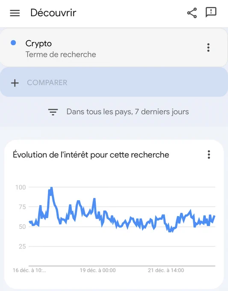
Task: Click the chart peak at 100
Action: [x=51, y=188]
